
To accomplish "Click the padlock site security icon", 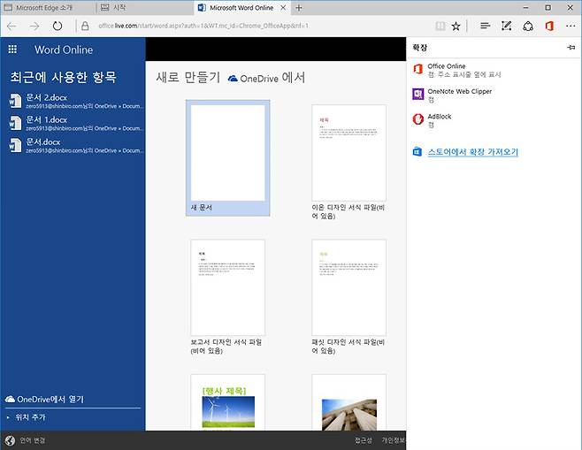I will point(85,26).
